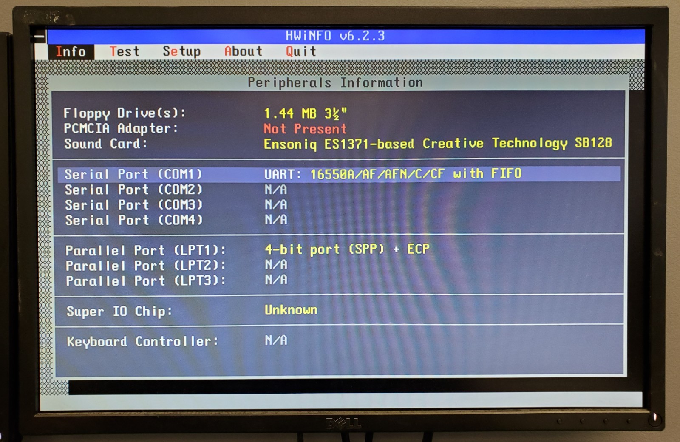Click the Sound Card label
Image resolution: width=680 pixels, height=442 pixels.
tap(106, 144)
